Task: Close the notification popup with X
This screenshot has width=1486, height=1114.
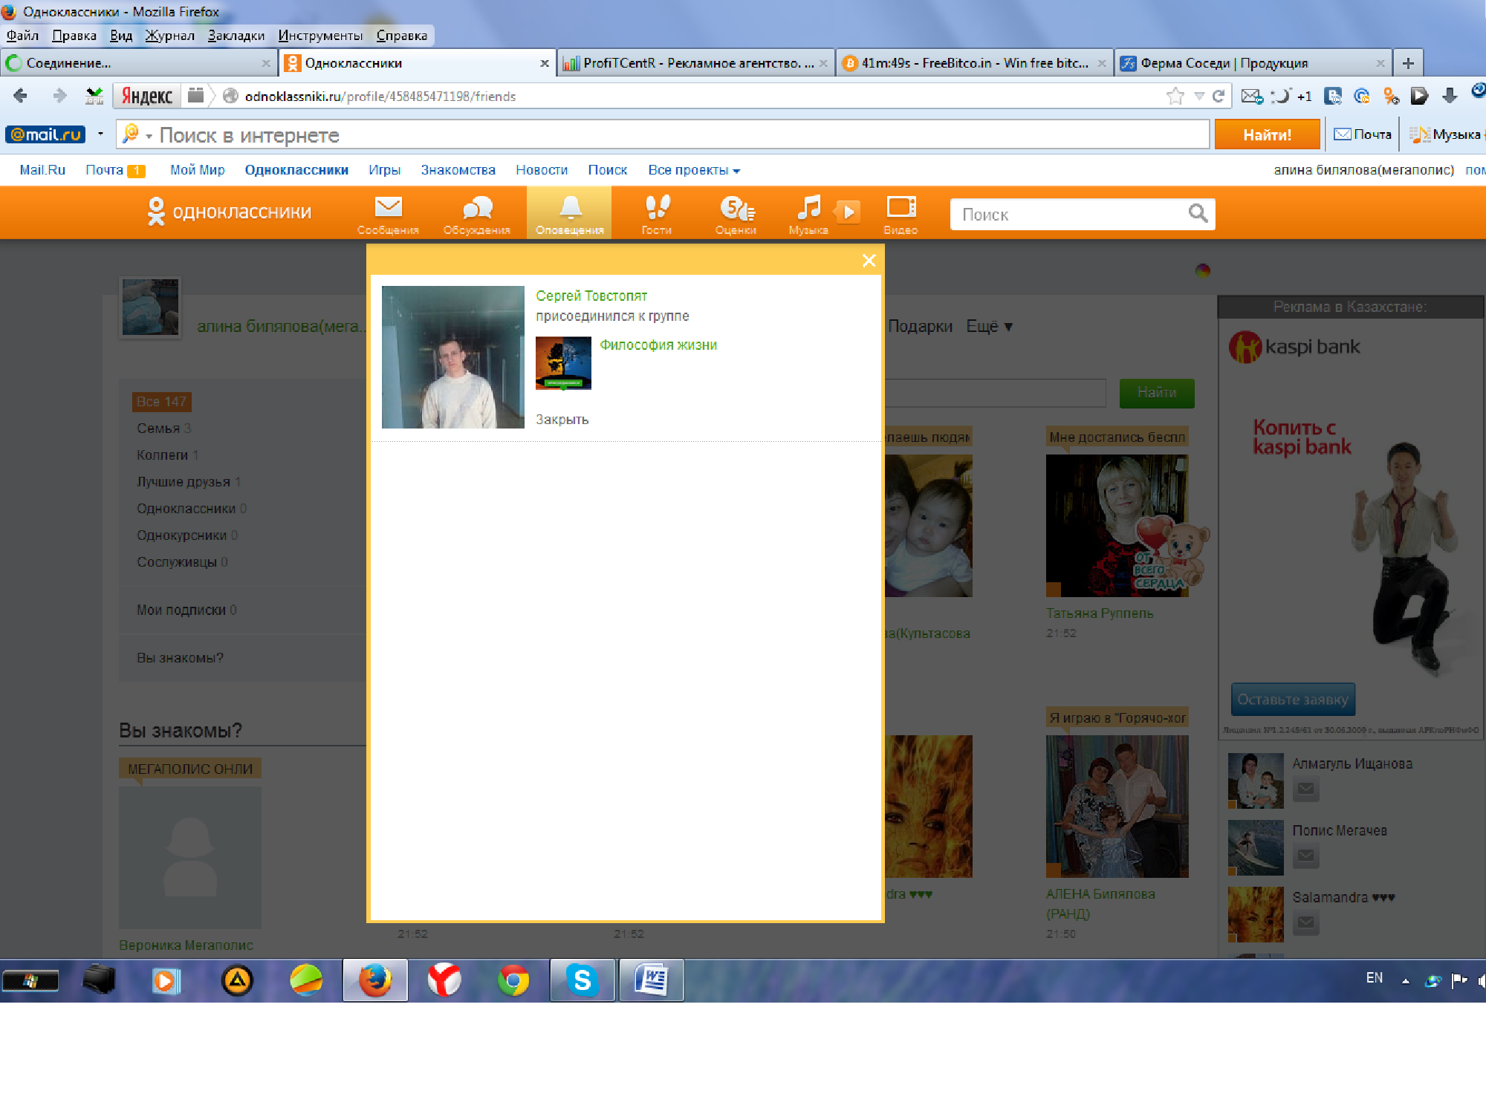Action: pyautogui.click(x=869, y=261)
